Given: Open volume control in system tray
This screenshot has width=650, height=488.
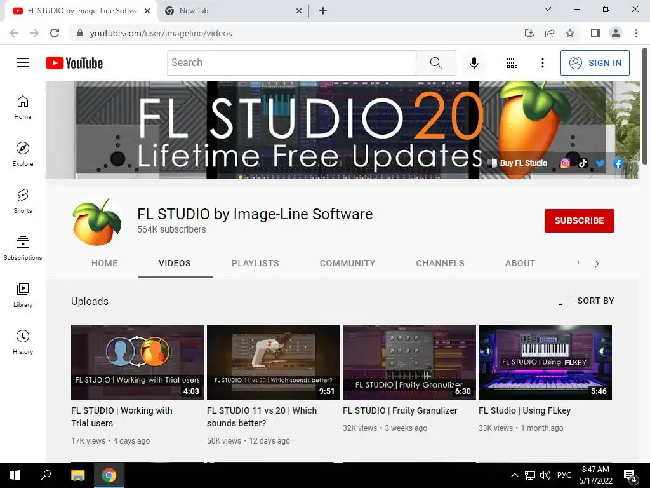Looking at the screenshot, I should pos(545,475).
